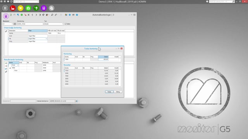Open the yellow Purchase cart module
Viewport: 248px width, 139px height.
click(x=21, y=8)
